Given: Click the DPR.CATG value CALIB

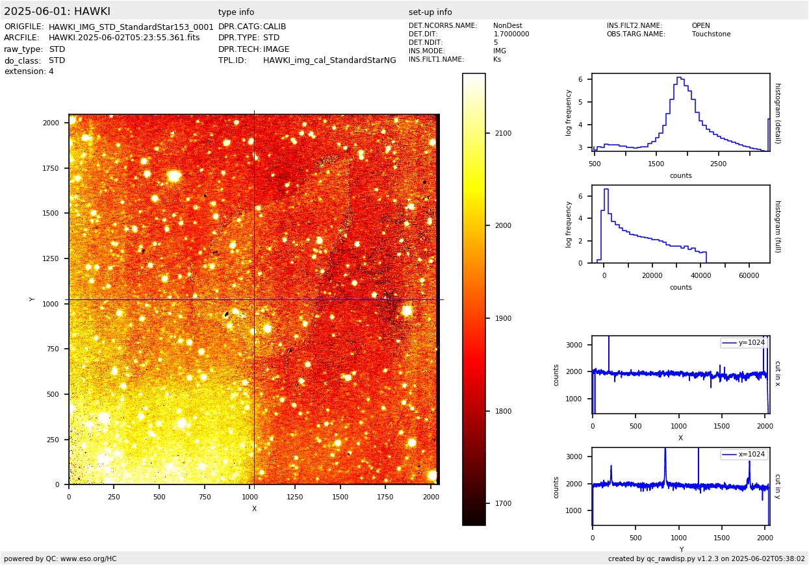Looking at the screenshot, I should point(274,27).
